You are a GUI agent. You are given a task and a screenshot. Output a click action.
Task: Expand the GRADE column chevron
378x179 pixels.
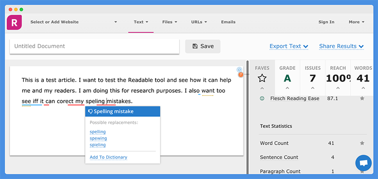click(x=287, y=88)
